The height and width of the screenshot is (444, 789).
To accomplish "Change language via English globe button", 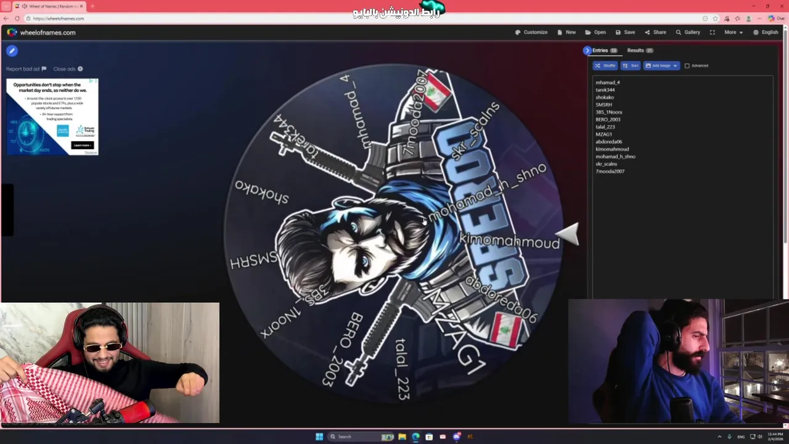I will (x=766, y=32).
